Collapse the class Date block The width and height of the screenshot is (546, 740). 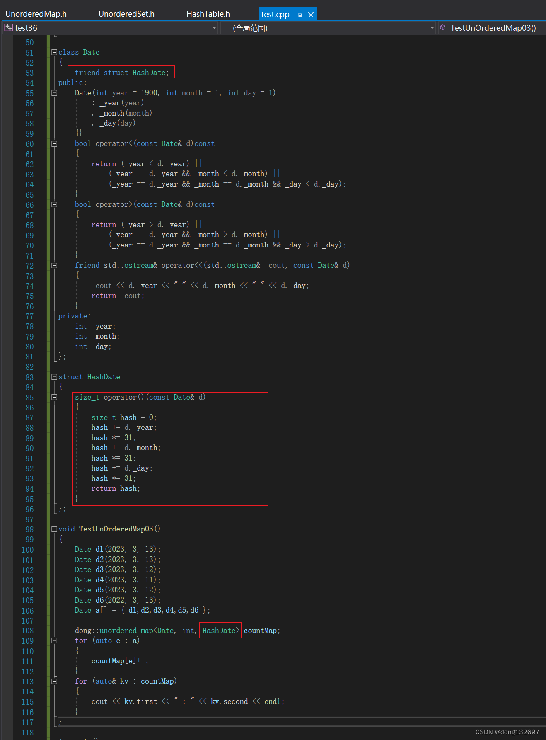point(54,52)
